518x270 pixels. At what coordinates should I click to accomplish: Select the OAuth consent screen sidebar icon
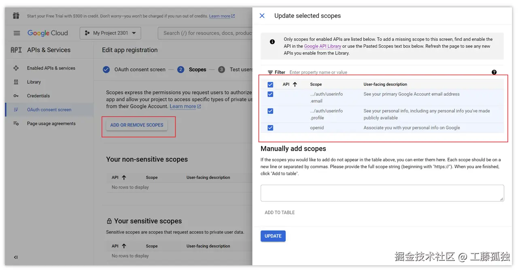[16, 110]
